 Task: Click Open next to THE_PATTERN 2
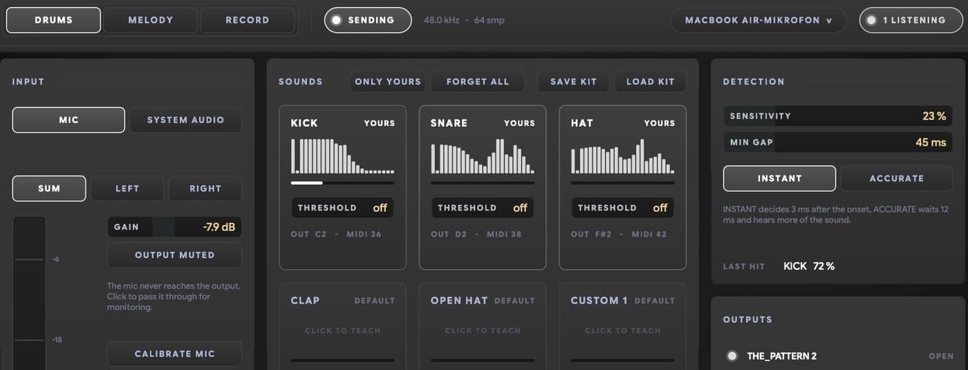(x=941, y=356)
